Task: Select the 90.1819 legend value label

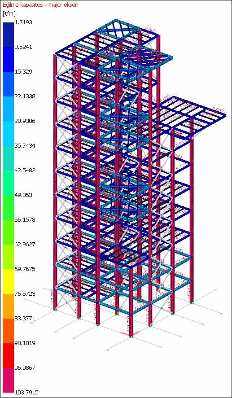Action: [25, 343]
